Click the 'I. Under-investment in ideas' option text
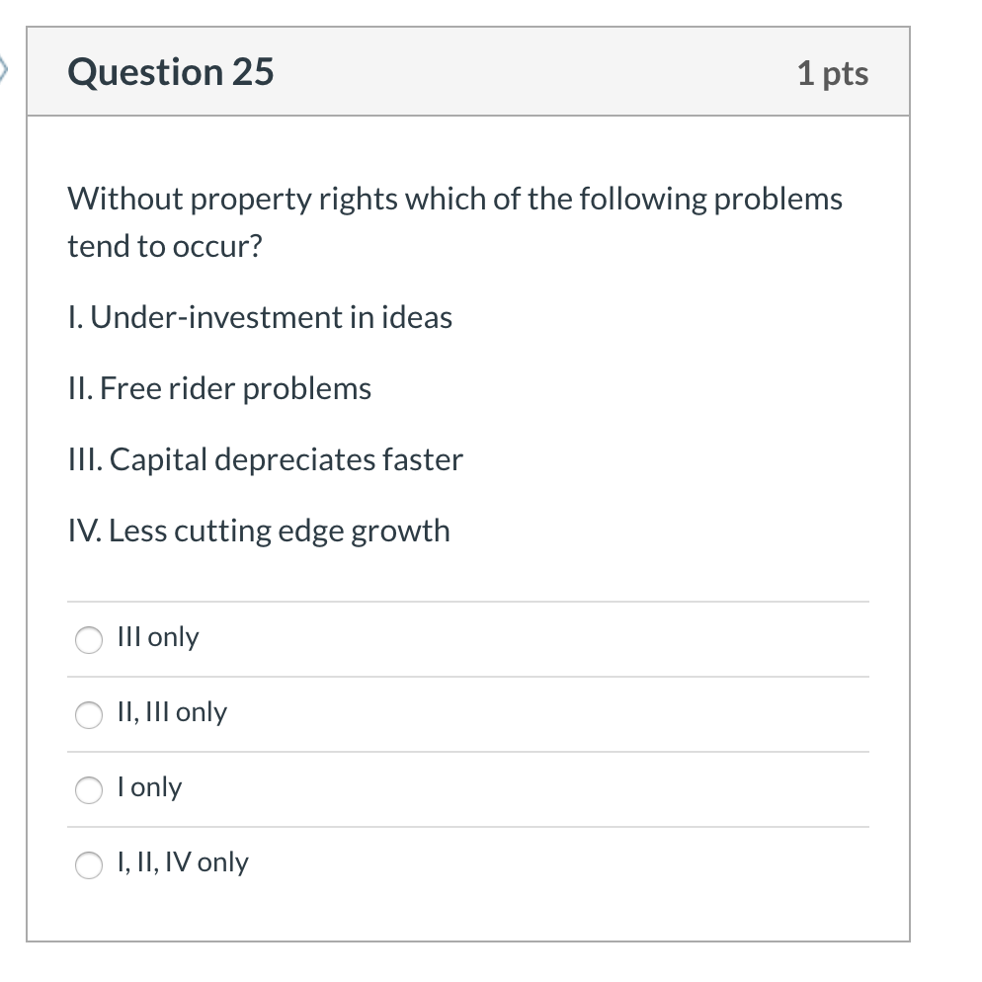Screen dimensions: 982x982 [259, 317]
